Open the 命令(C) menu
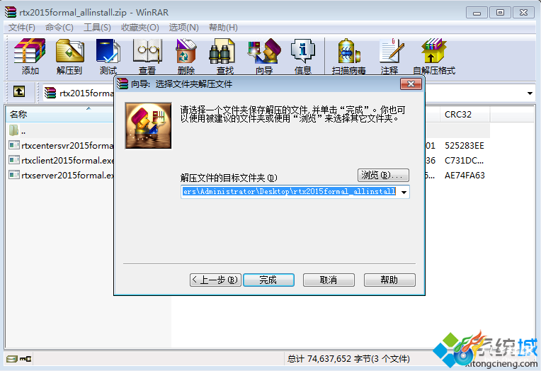 [x=59, y=28]
